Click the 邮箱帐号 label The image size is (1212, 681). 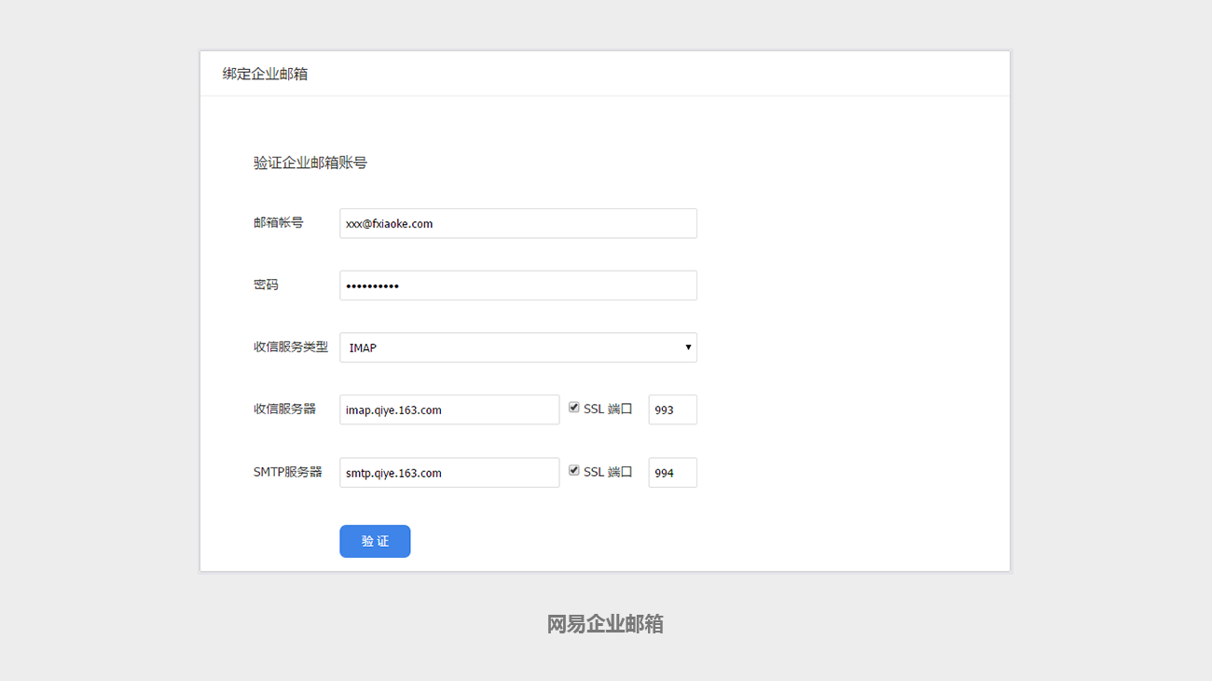click(279, 223)
